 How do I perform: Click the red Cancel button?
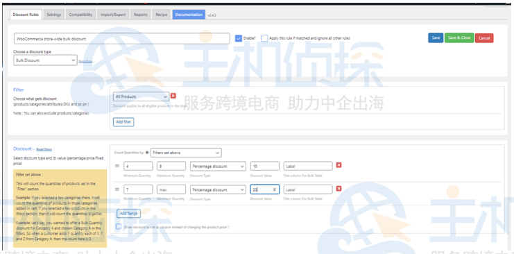[x=484, y=38]
